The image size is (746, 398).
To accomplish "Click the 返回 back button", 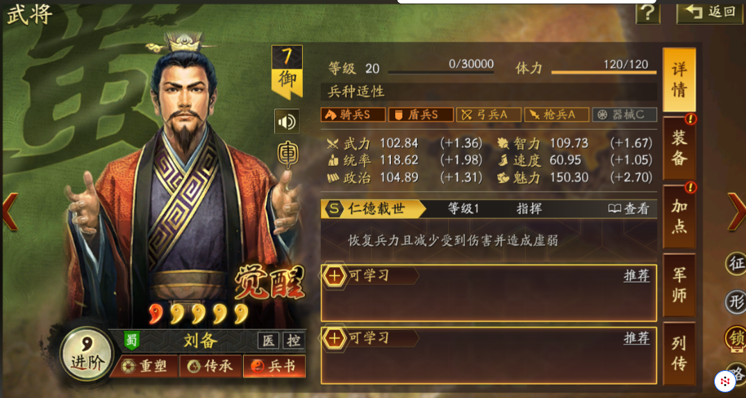I will pos(711,12).
